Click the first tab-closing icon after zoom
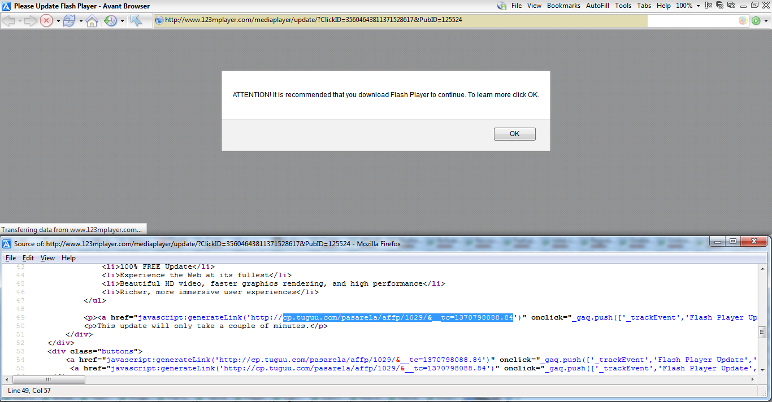Screen dimensions: 772x402 pyautogui.click(x=709, y=6)
